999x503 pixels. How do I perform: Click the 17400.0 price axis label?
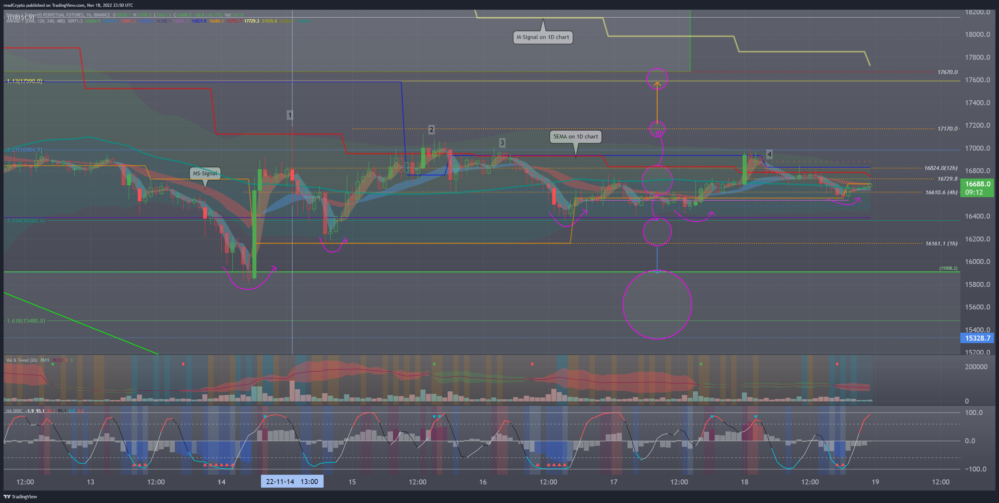pyautogui.click(x=977, y=103)
